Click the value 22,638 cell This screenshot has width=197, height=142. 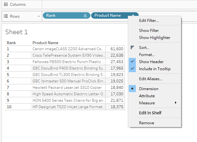[115, 55]
